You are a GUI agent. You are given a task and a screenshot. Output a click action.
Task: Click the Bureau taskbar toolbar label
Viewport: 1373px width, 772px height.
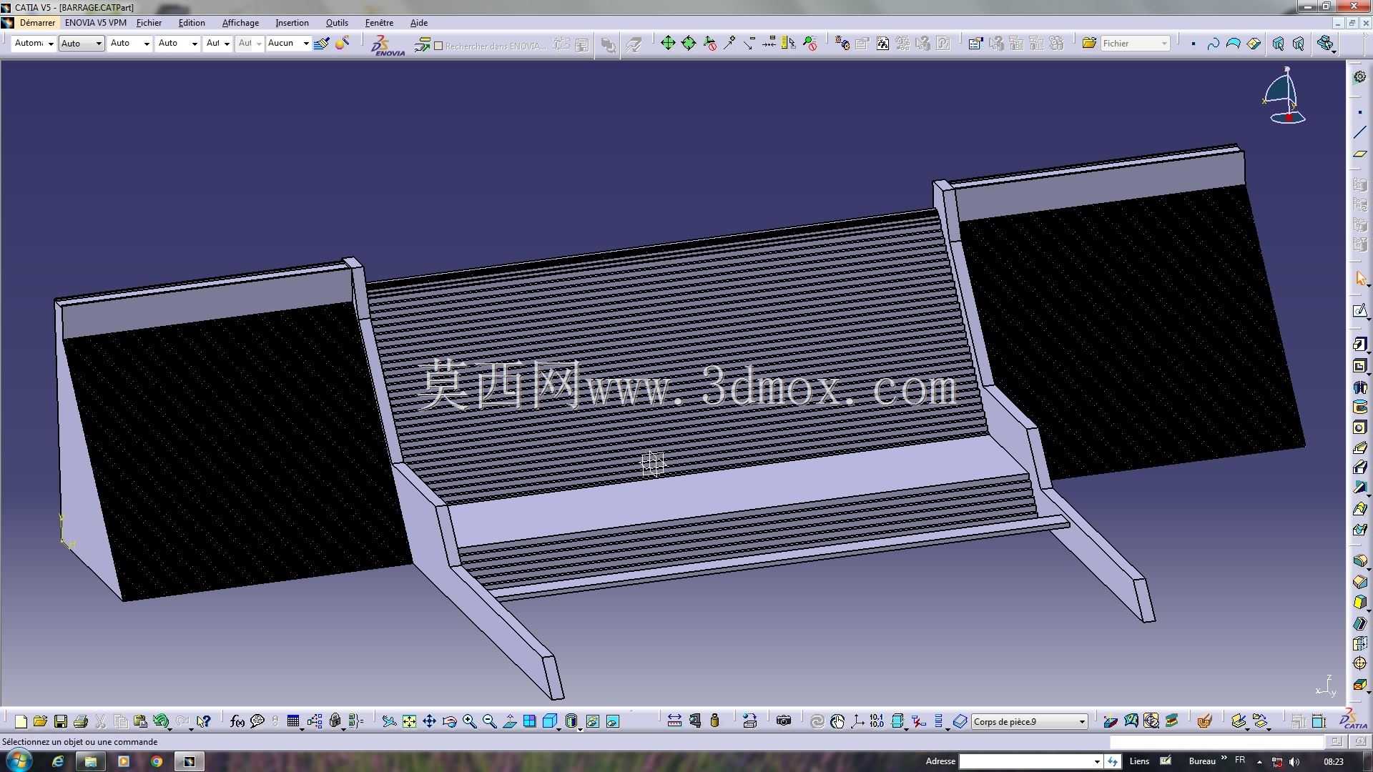point(1202,761)
